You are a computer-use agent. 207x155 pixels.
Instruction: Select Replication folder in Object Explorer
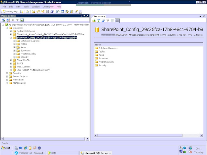(x=18, y=79)
